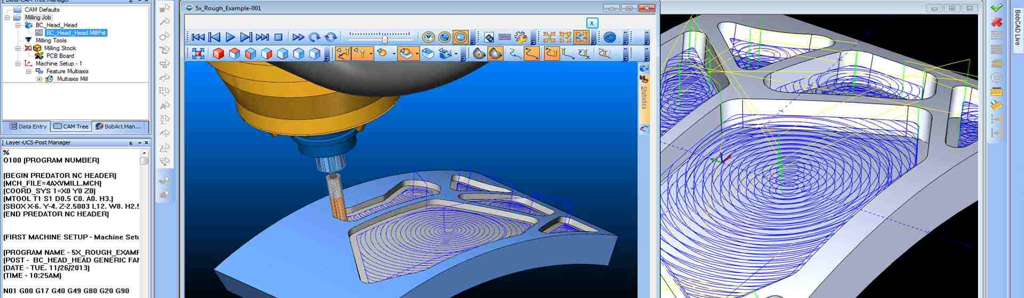The width and height of the screenshot is (1024, 298).
Task: Select CAM Defaults in the tree
Action: pyautogui.click(x=42, y=10)
